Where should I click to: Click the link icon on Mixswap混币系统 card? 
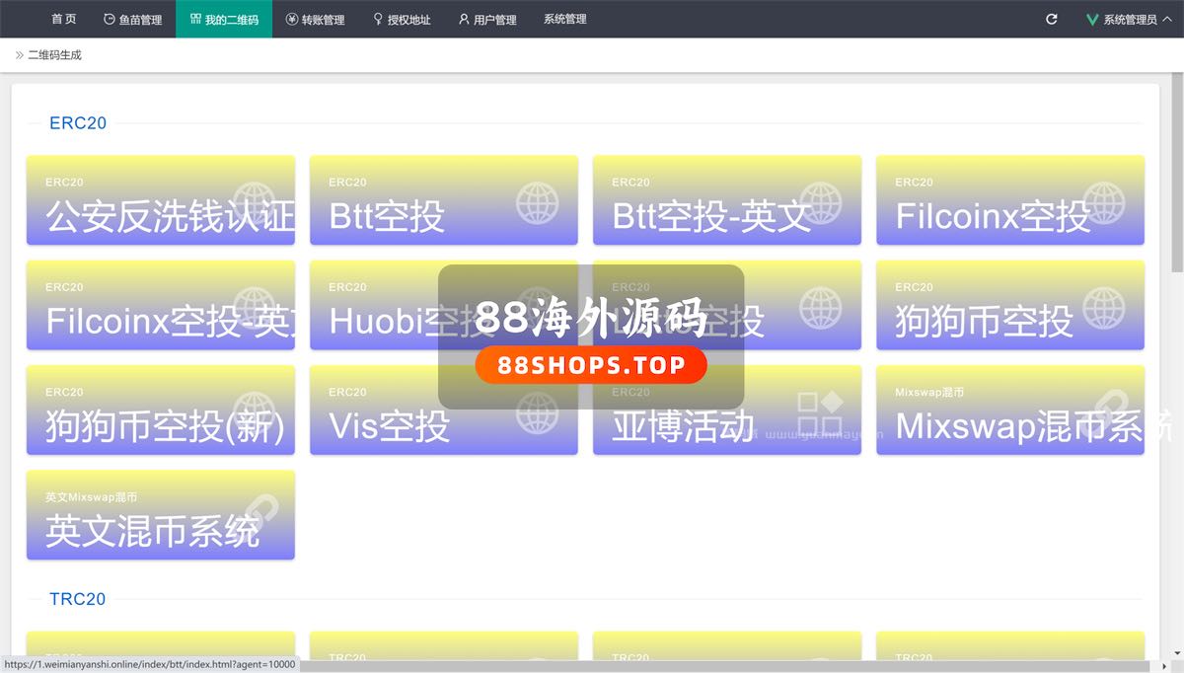1104,411
